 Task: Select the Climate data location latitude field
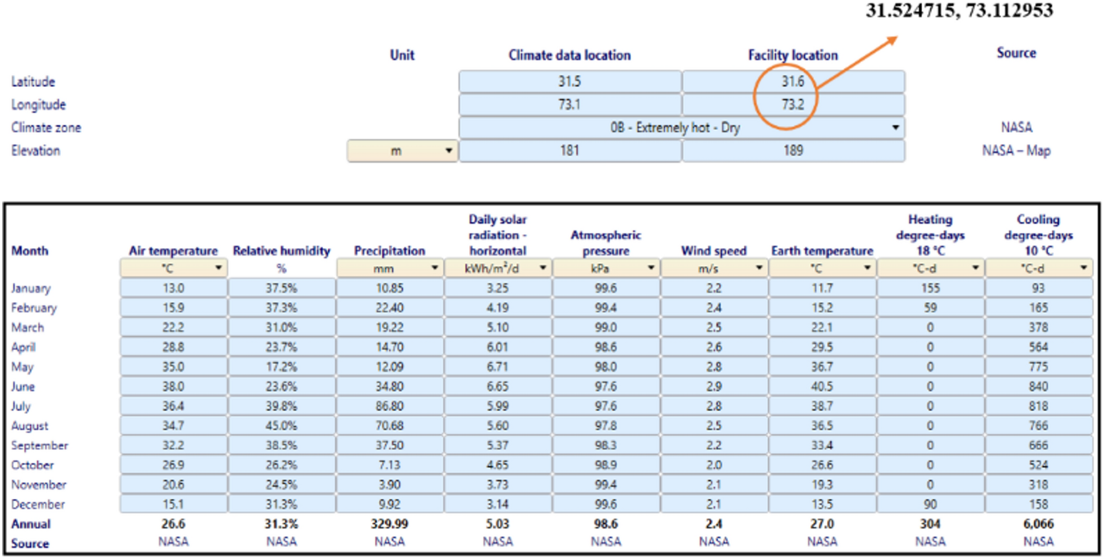(x=570, y=81)
